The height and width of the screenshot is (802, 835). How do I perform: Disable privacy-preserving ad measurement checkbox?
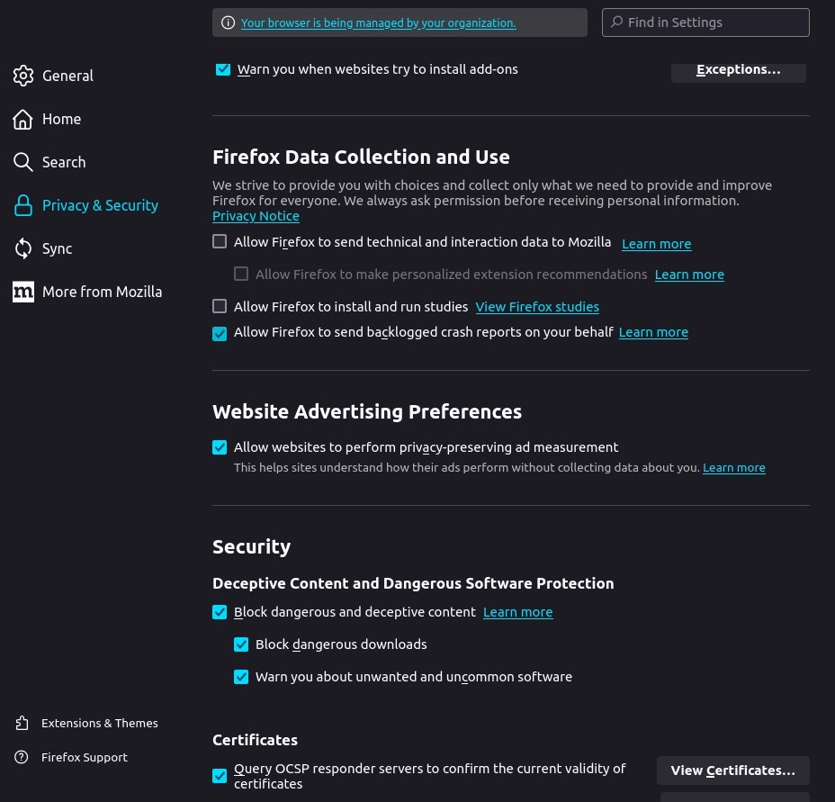[220, 447]
